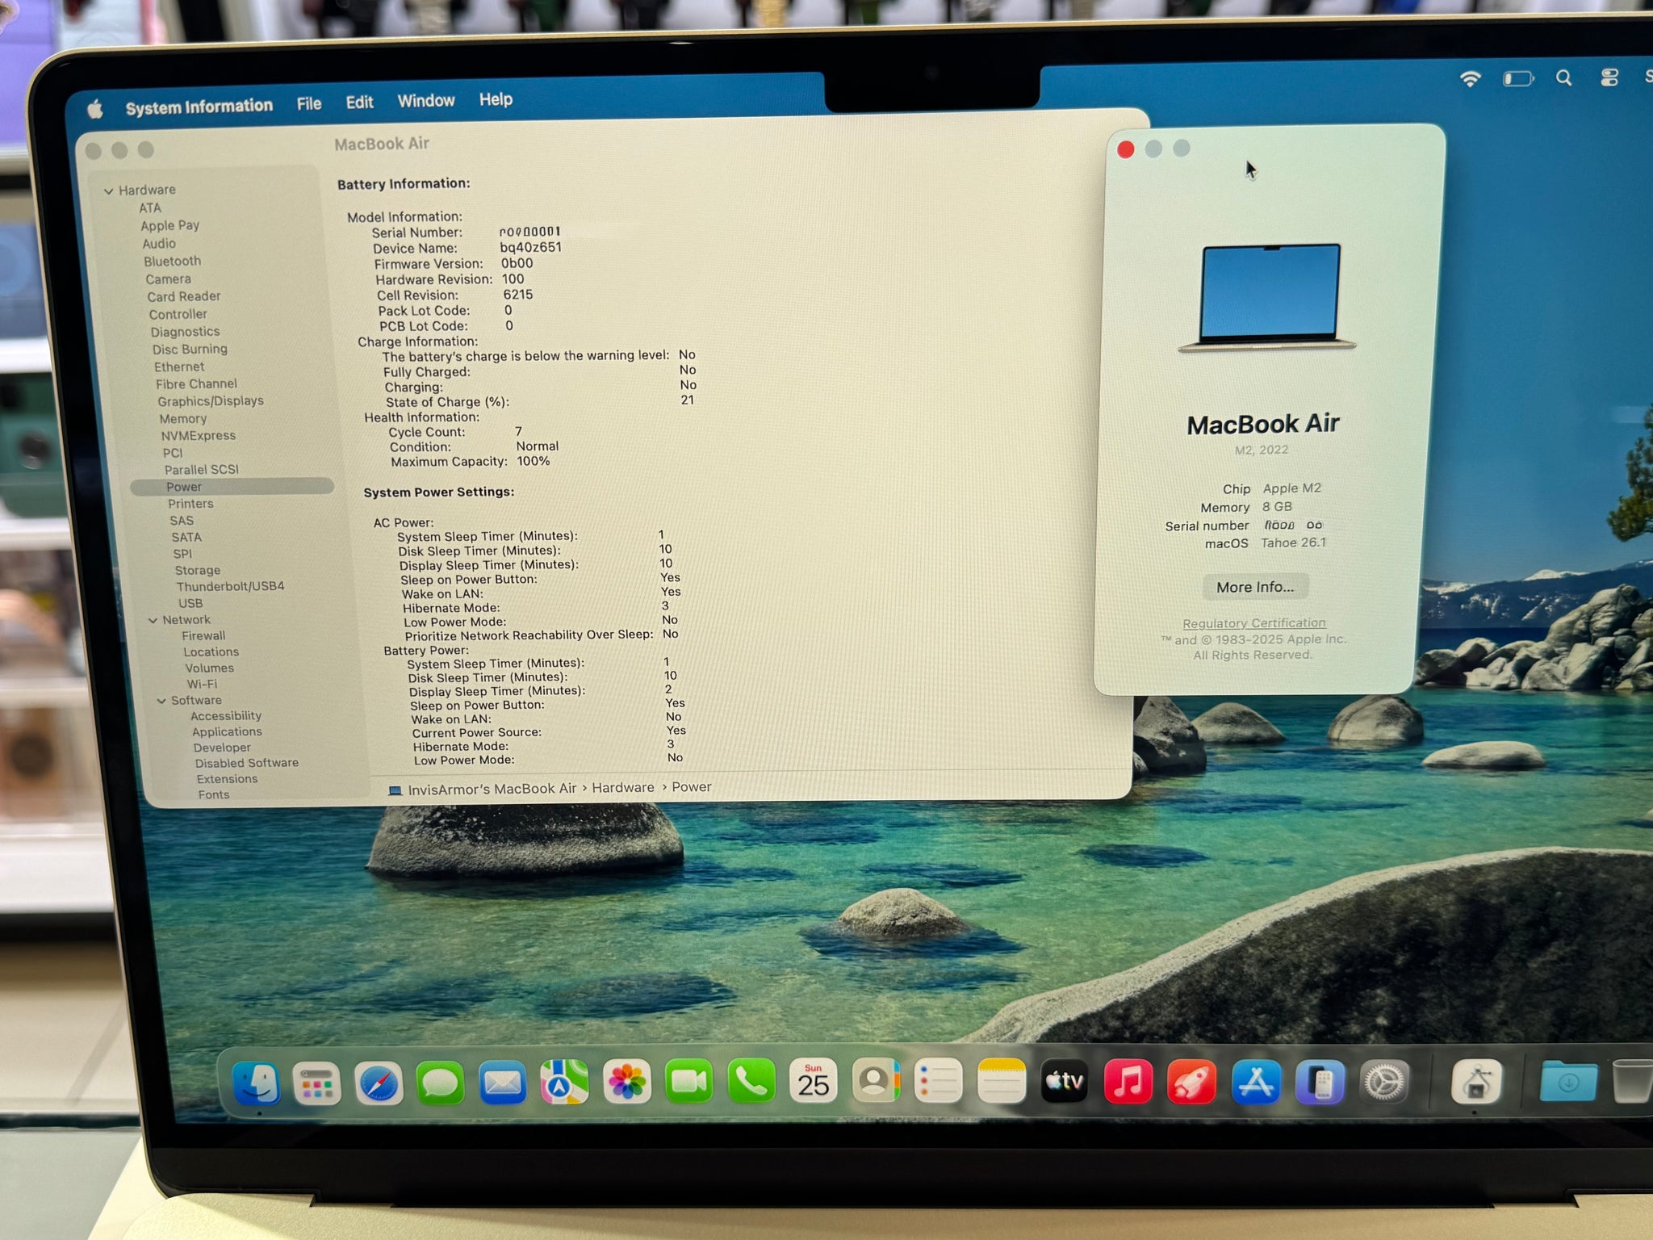
Task: Open the Regulatory Certification link
Action: [1253, 623]
